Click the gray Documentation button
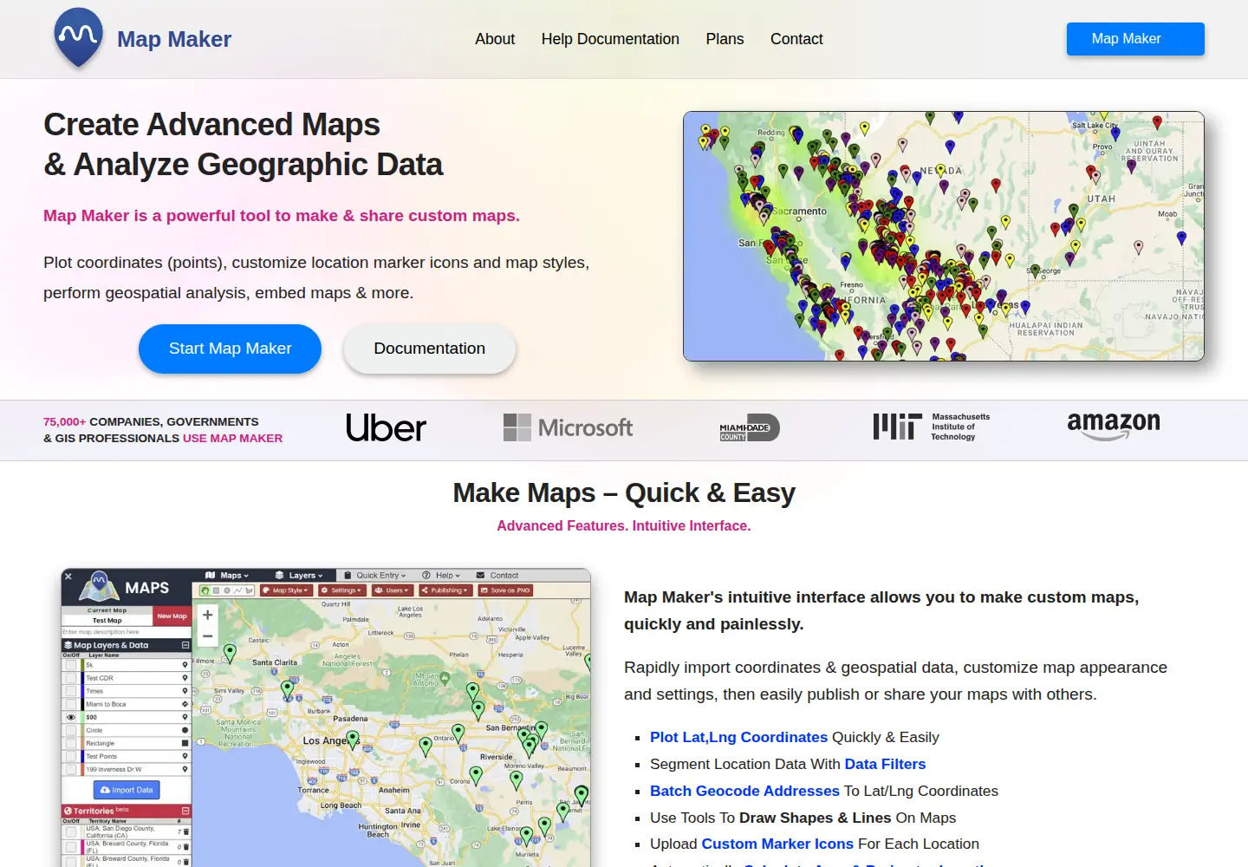The image size is (1248, 867). (429, 349)
